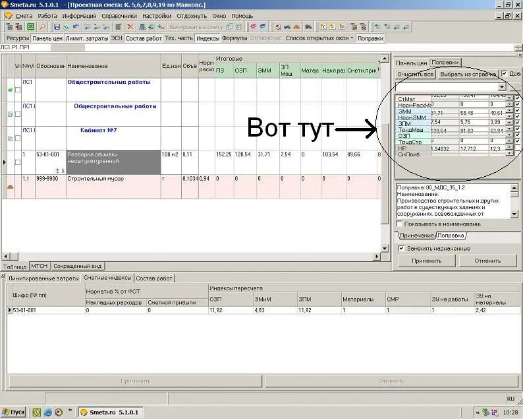Click the blue undo arrow toolbar icon

click(76, 27)
